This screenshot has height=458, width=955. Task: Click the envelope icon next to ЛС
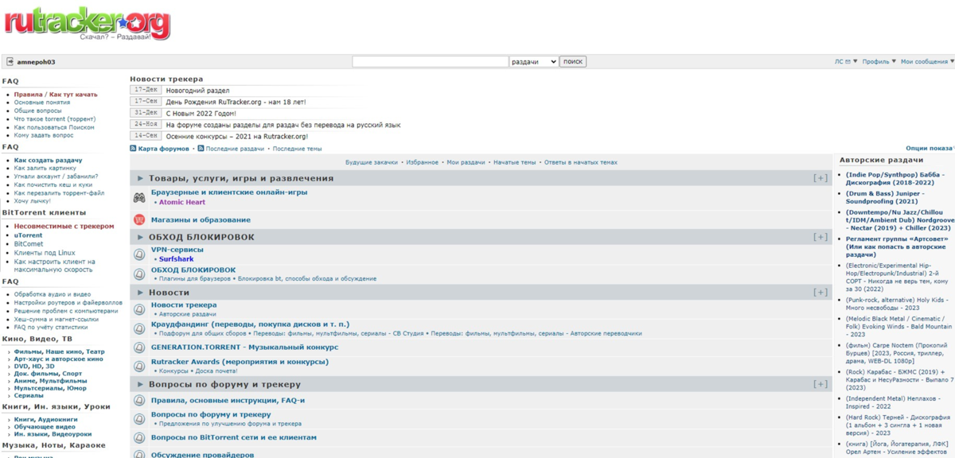click(848, 62)
